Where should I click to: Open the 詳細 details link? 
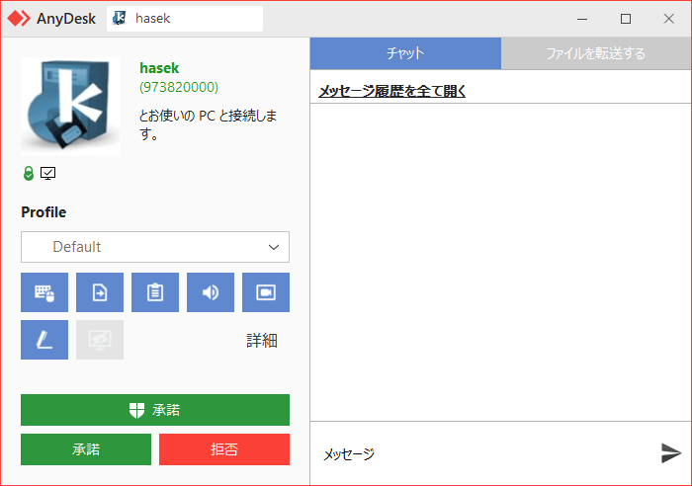coord(262,341)
